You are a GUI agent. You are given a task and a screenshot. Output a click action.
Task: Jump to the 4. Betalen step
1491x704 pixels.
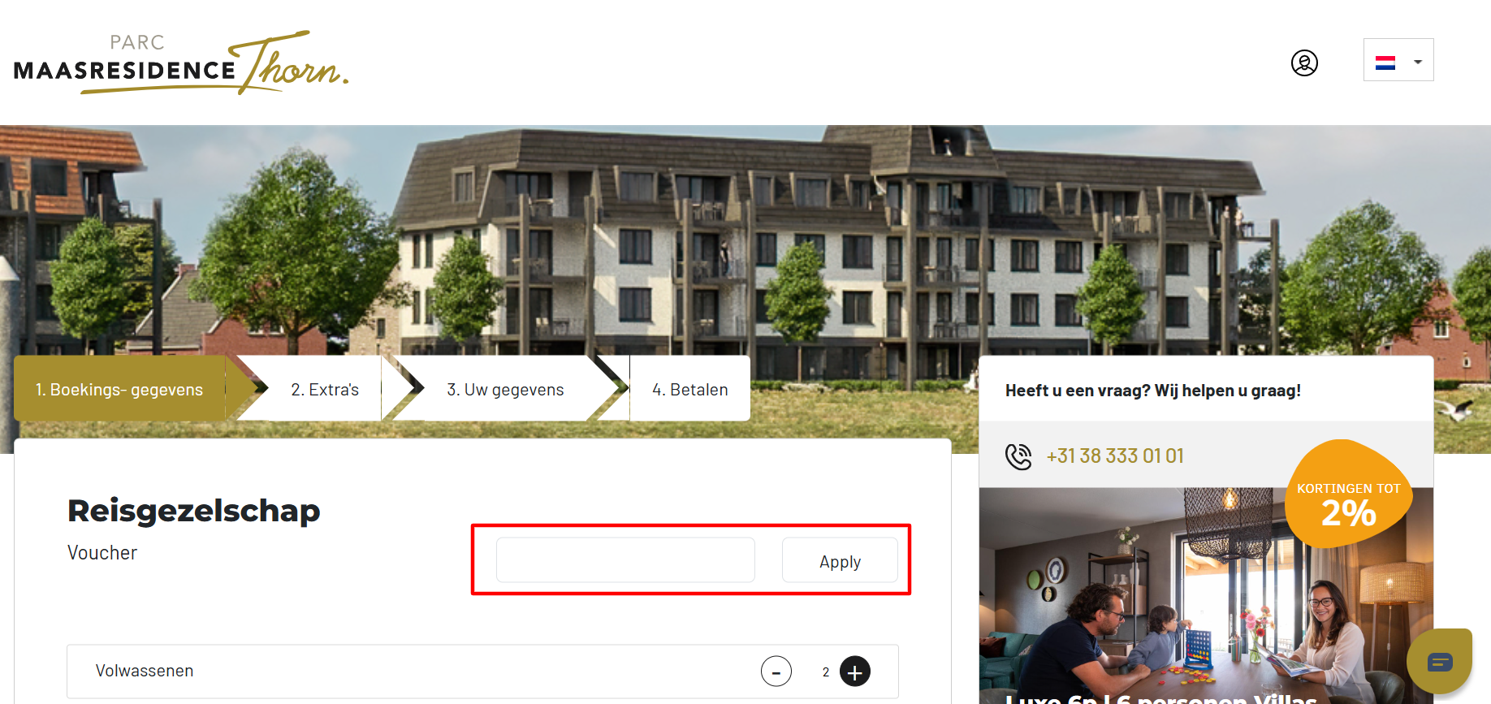coord(690,389)
